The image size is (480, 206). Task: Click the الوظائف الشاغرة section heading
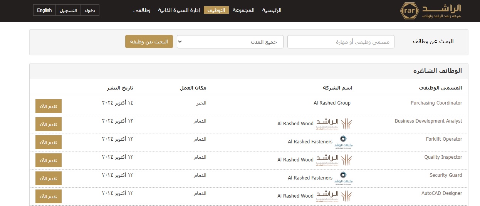437,71
